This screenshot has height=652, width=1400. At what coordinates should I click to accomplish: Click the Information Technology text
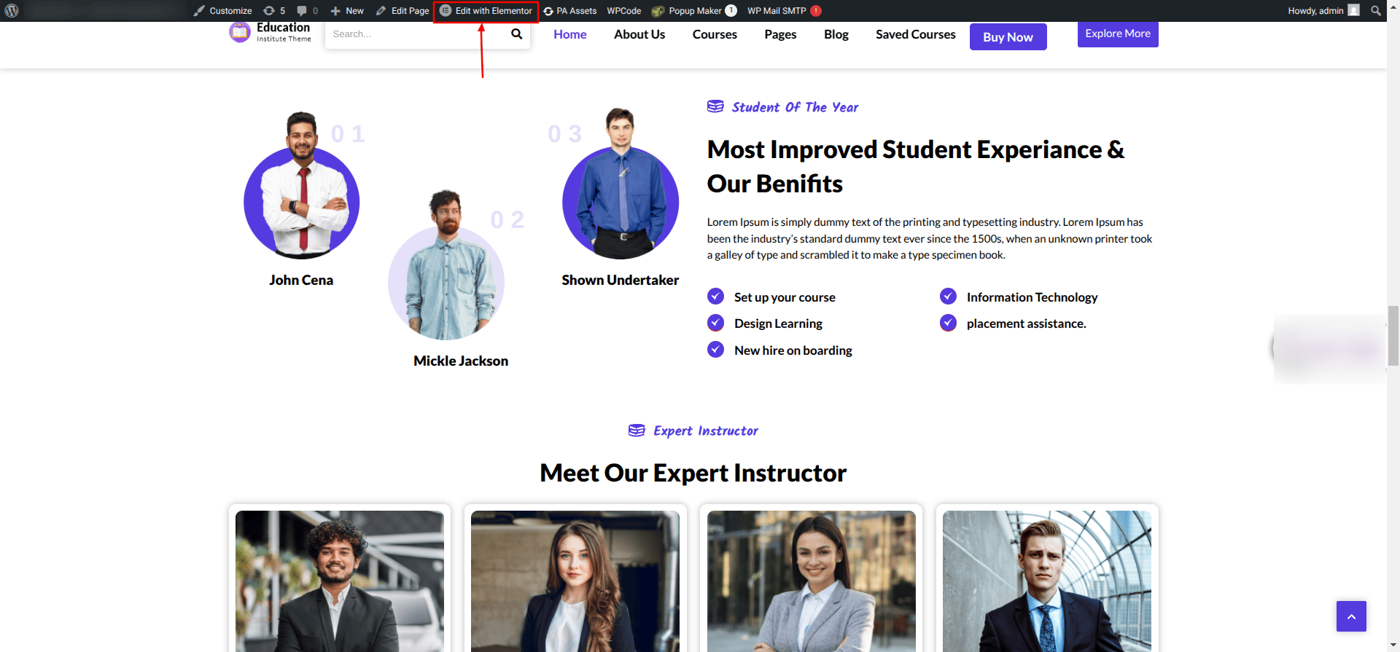(x=1032, y=297)
